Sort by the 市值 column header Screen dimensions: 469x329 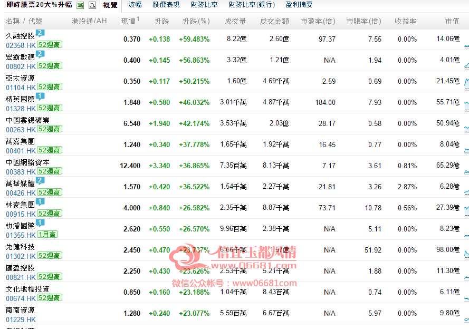coord(452,21)
